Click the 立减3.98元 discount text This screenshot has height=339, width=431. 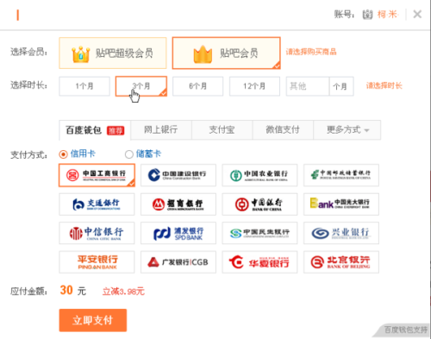[123, 292]
